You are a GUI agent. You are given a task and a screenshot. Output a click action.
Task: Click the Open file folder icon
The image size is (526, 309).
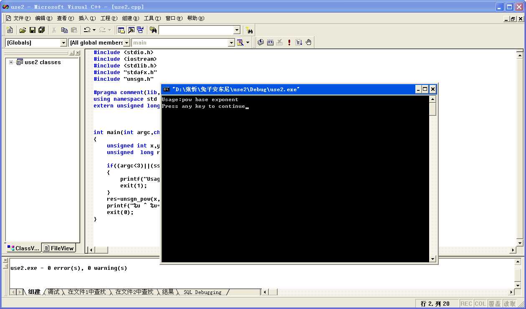coord(23,30)
